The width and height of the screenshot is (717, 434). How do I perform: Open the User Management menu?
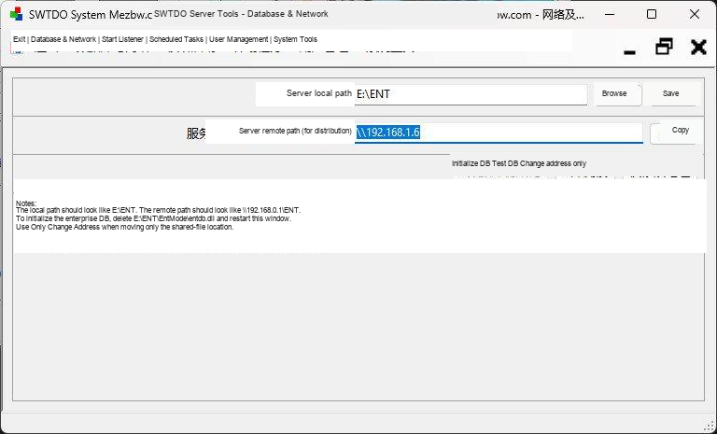click(x=239, y=39)
